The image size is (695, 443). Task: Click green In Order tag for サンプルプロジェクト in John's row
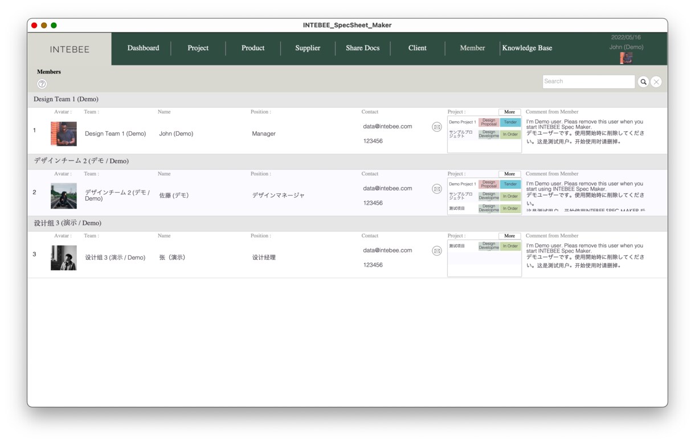coord(510,135)
